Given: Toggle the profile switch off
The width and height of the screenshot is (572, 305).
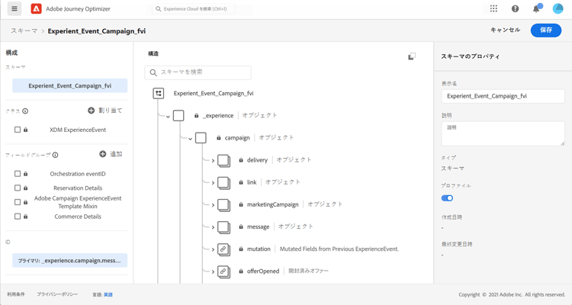Looking at the screenshot, I should pos(447,198).
